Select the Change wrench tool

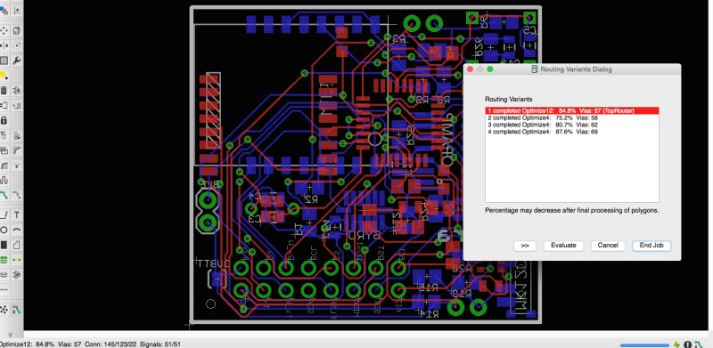(17, 61)
